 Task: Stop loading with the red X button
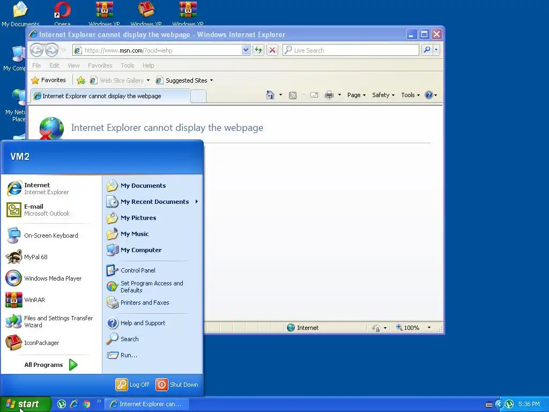272,50
